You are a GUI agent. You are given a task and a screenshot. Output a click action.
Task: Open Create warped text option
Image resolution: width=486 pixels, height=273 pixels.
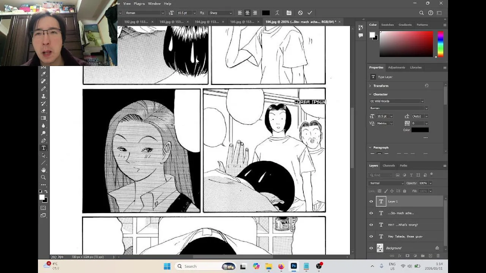[277, 13]
